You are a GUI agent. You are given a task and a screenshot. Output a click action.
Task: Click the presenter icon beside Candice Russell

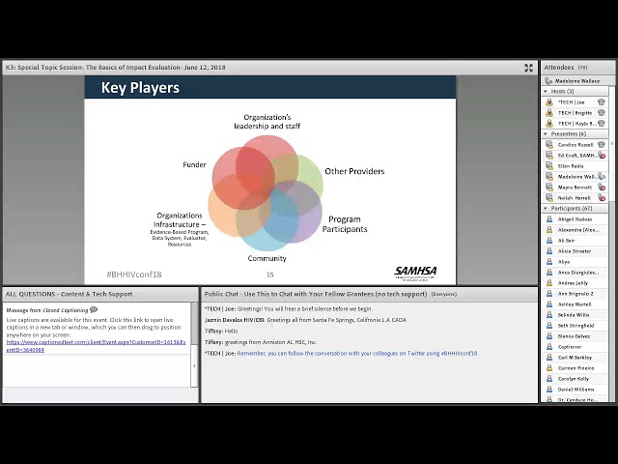pos(549,145)
